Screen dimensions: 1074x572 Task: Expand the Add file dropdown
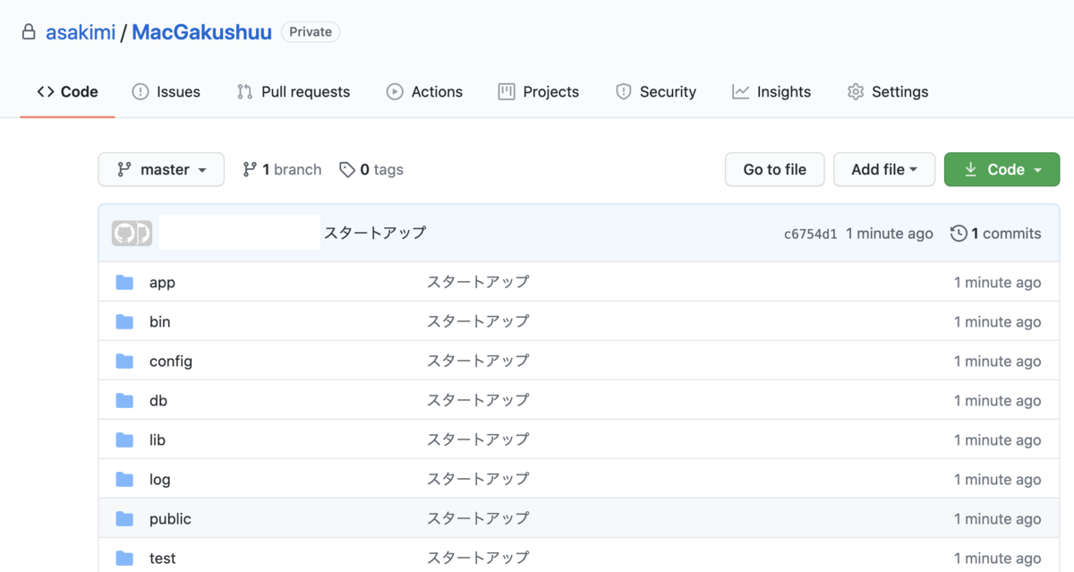coord(884,169)
